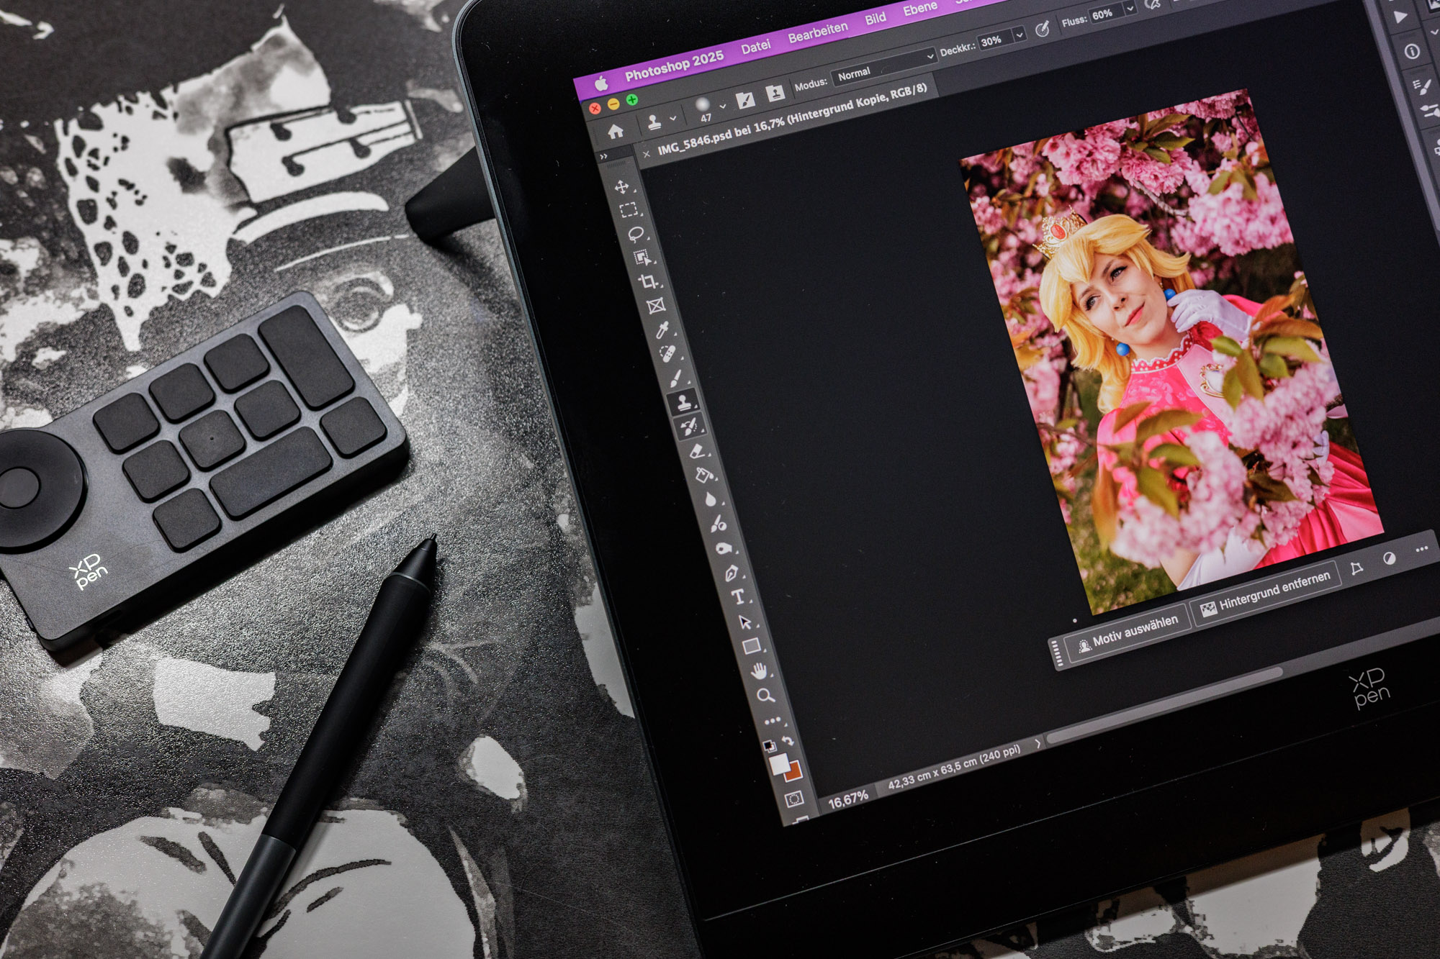
Task: Select the Eraser tool
Action: [x=697, y=451]
